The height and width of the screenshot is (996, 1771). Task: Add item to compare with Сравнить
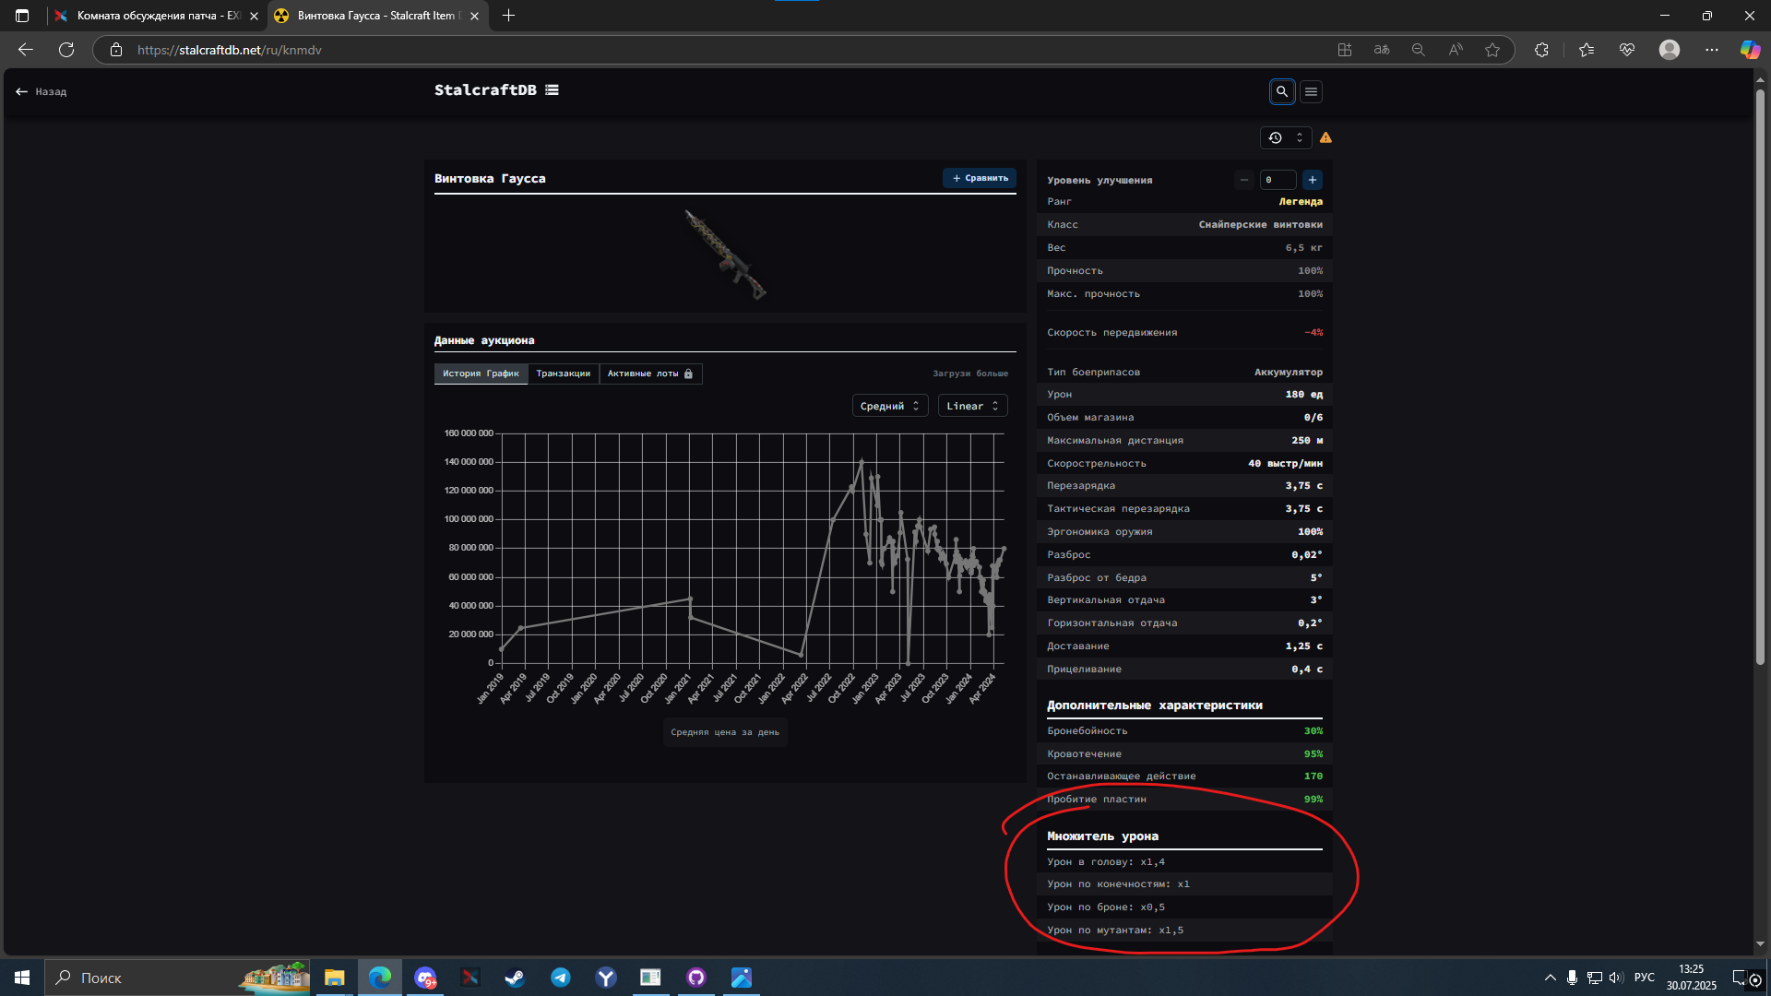click(980, 178)
